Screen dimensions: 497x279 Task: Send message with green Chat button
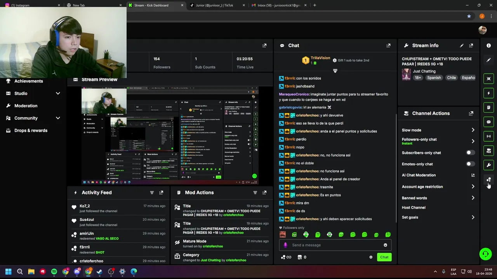pos(384,257)
